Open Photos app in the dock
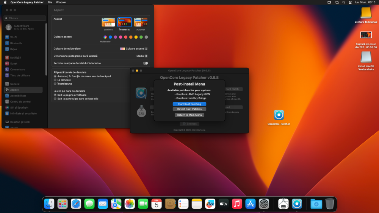 (130, 204)
